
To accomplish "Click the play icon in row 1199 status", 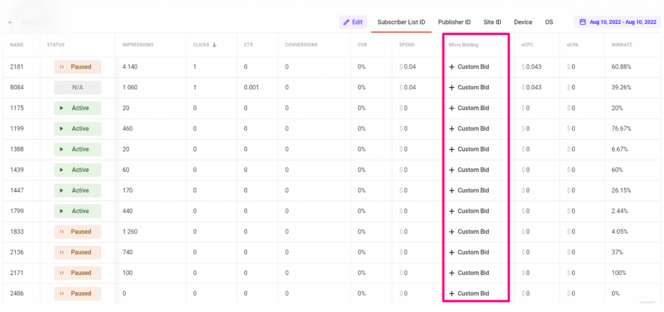I will [x=62, y=129].
